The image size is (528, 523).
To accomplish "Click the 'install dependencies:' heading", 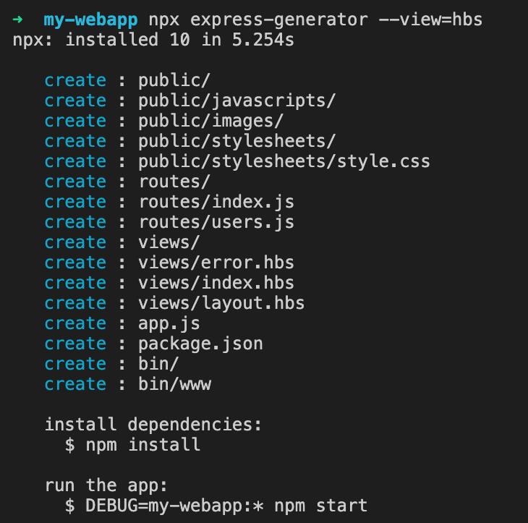I will click(x=153, y=425).
